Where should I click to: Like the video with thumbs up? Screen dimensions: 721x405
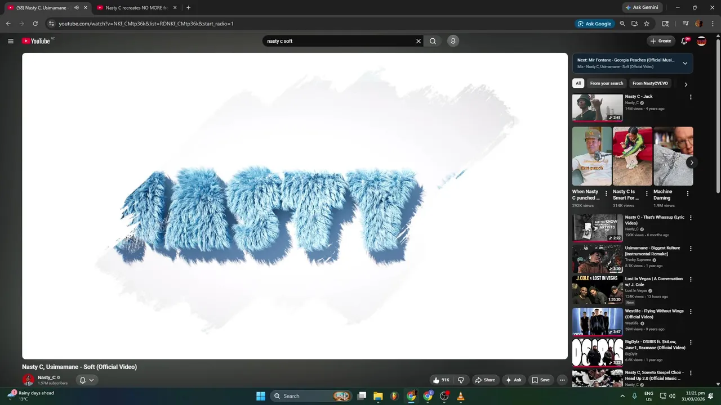[441, 380]
